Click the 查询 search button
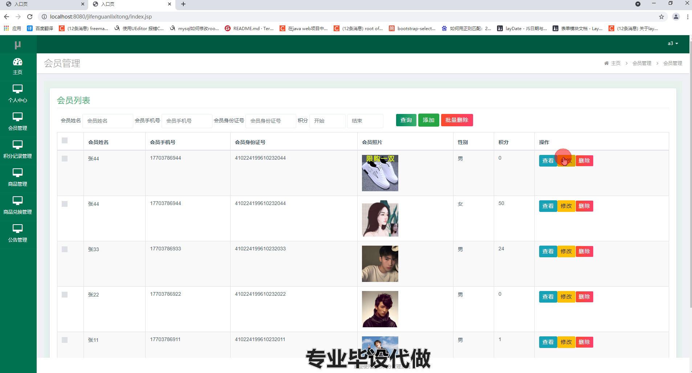The width and height of the screenshot is (692, 373). [x=406, y=120]
